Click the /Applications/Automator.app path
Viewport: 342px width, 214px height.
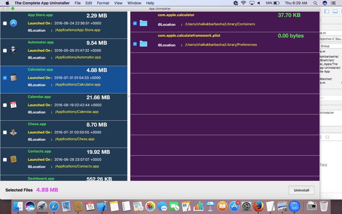click(x=78, y=57)
